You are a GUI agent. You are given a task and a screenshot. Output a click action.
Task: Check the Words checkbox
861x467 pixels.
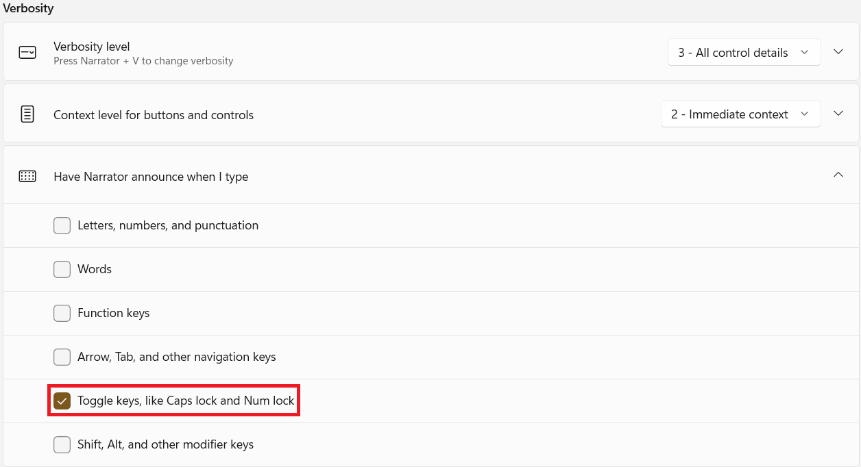tap(62, 269)
